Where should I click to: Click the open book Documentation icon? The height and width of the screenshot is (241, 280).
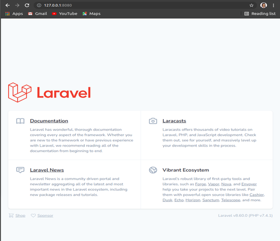coord(20,121)
